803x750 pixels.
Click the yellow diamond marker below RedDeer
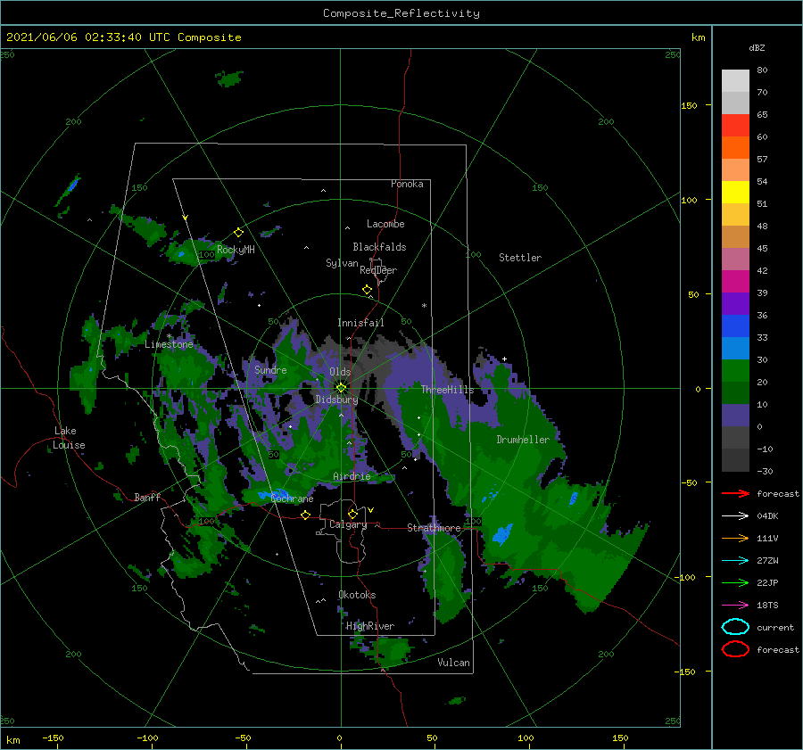[x=367, y=290]
